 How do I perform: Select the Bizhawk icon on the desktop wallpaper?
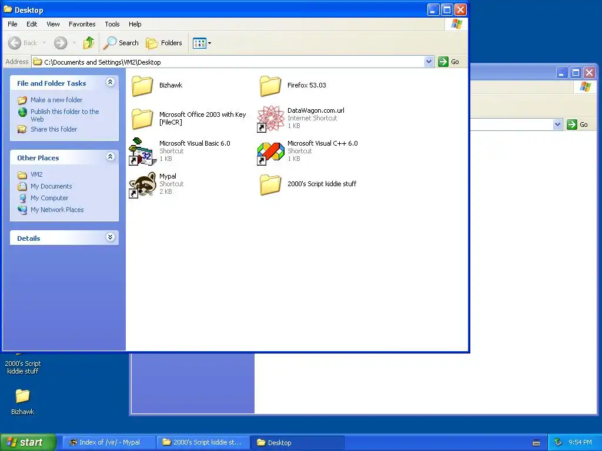click(x=23, y=396)
